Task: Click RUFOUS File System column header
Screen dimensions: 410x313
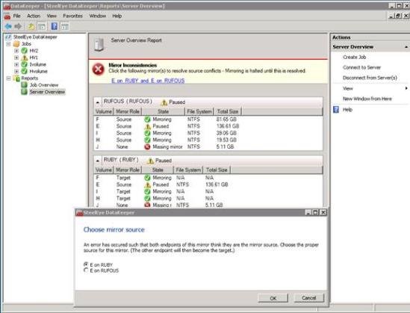Action: pos(199,111)
